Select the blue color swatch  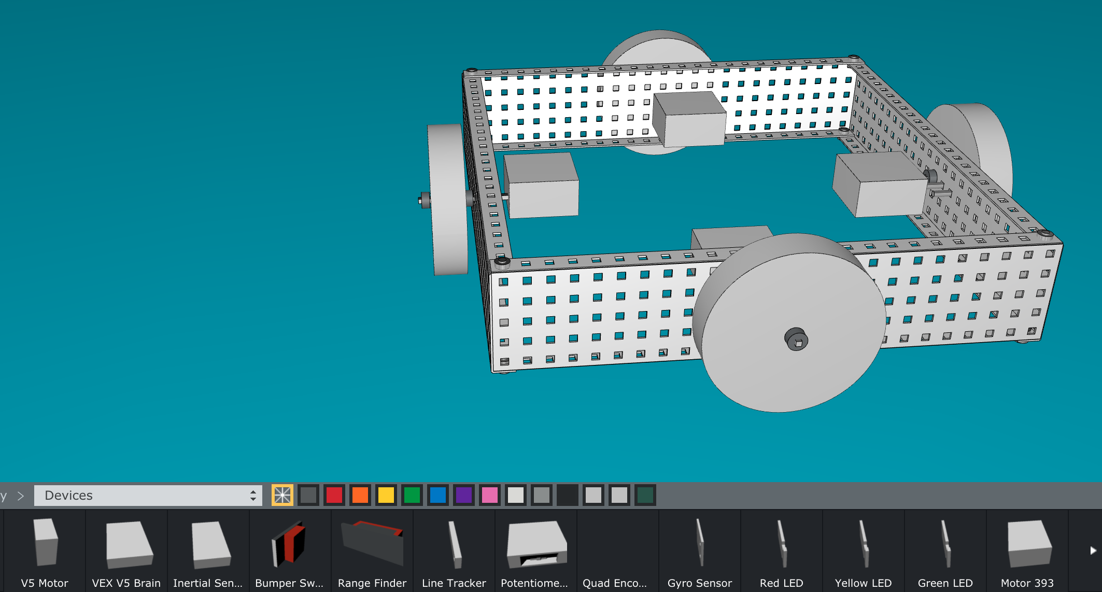(x=438, y=495)
